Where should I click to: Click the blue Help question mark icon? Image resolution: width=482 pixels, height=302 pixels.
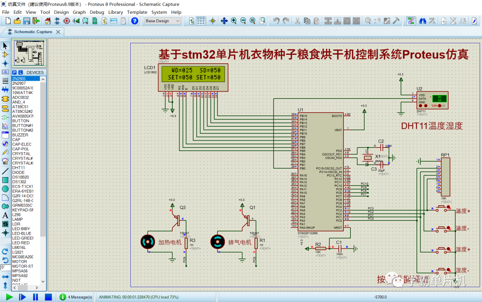[135, 21]
